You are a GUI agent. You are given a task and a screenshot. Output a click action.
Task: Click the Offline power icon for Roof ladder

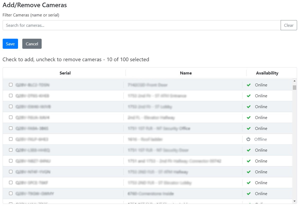click(248, 139)
